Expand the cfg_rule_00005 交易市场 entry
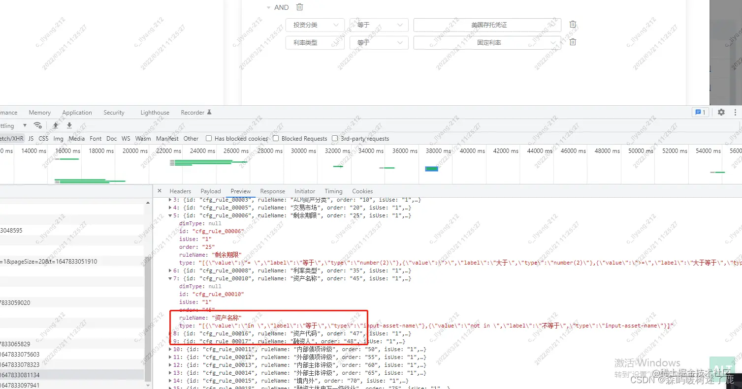The height and width of the screenshot is (389, 742). click(170, 208)
